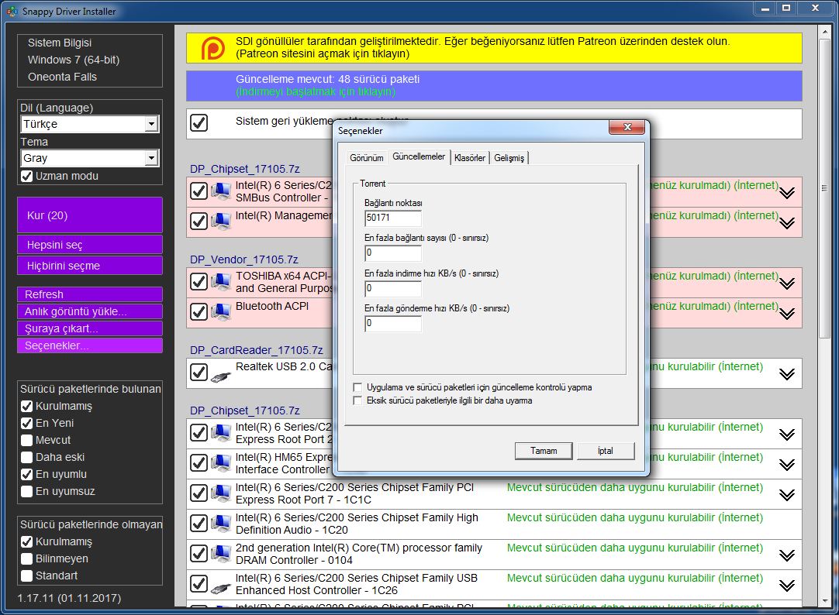Click USB plug icon beside Realtek USB 2.0 driver
Viewport: 839px width, 615px height.
point(220,376)
